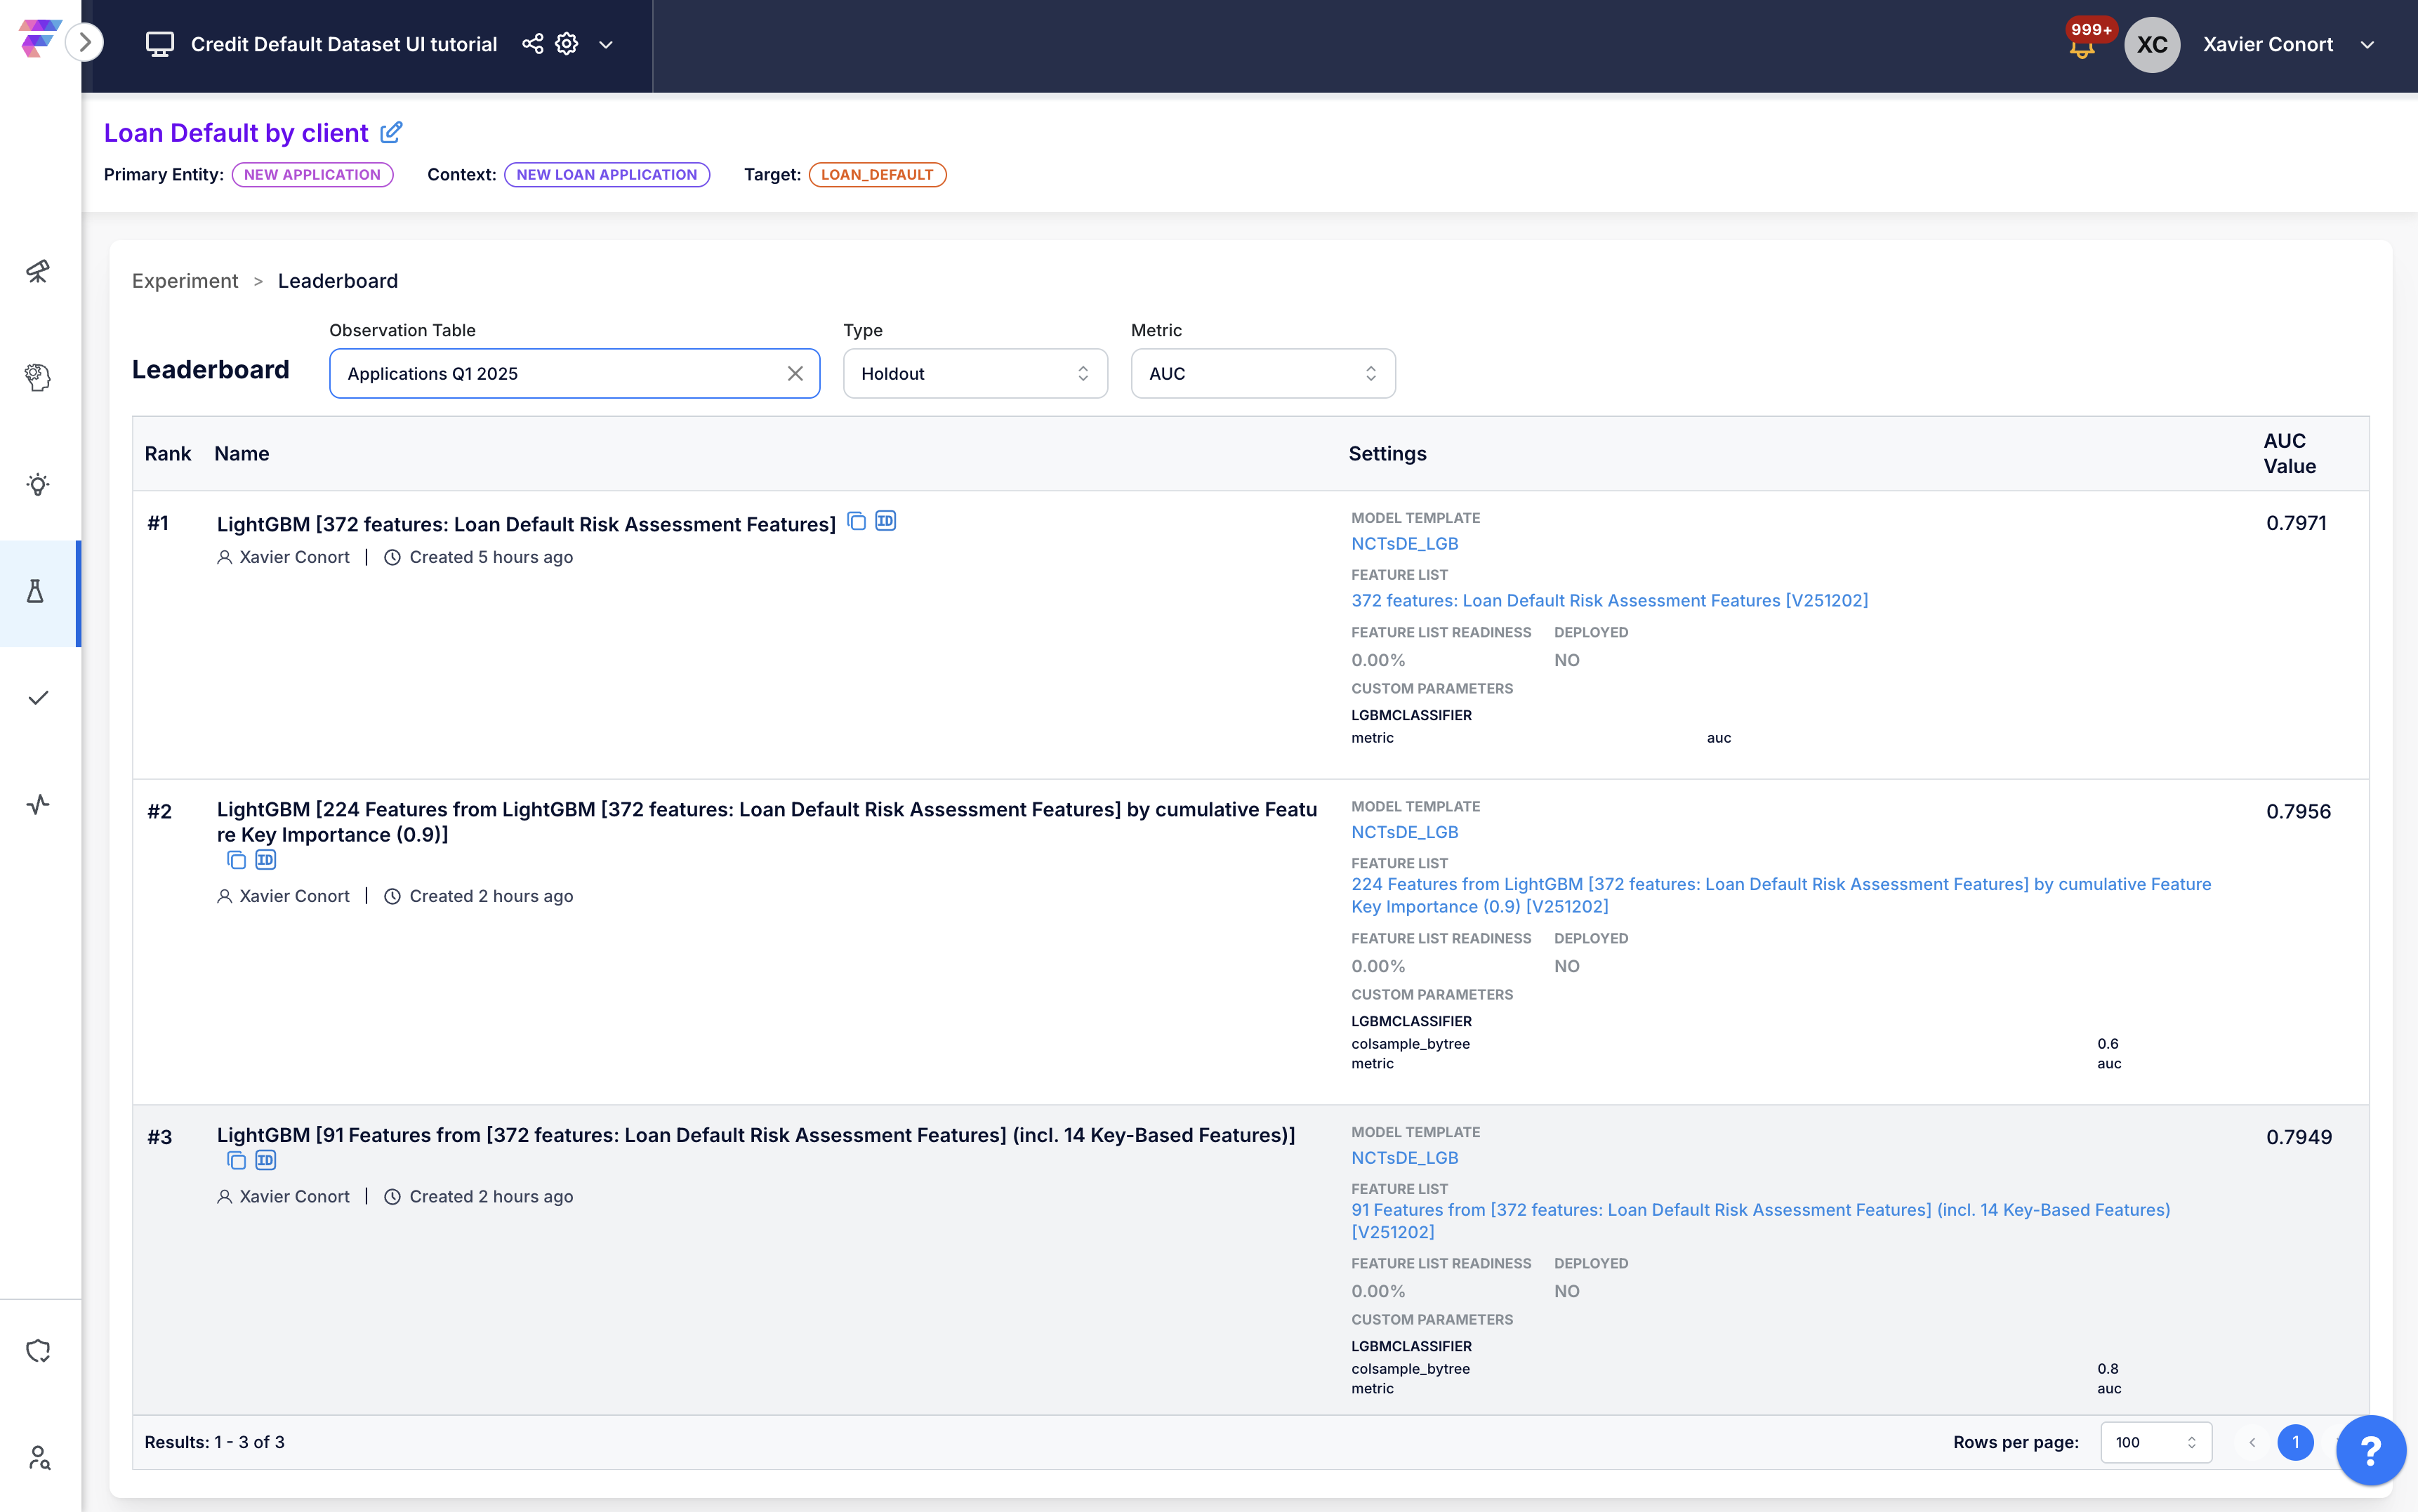Open the Metric AUC dropdown
The height and width of the screenshot is (1512, 2418).
1262,373
